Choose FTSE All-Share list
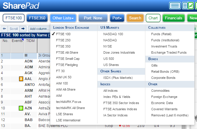Viewport: 197px width, 129px height. tap(67, 52)
